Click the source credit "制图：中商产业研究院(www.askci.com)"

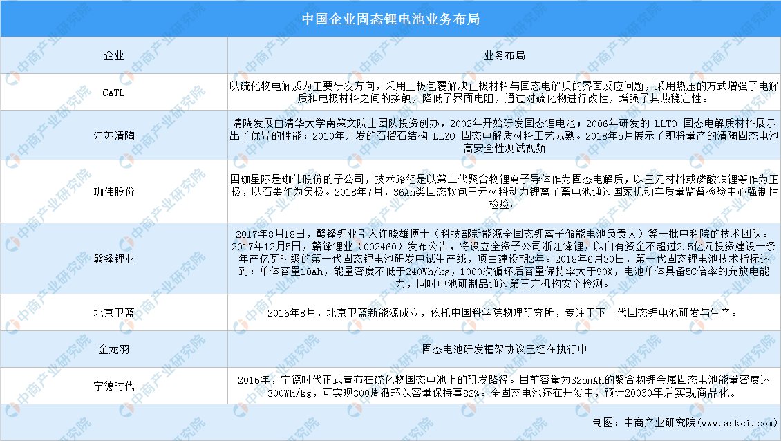coord(685,422)
